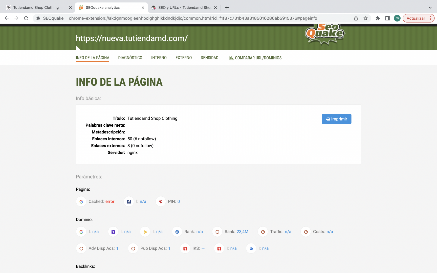Click Bing index icon in Dominio row
Screen dimensions: 437x273
145,232
